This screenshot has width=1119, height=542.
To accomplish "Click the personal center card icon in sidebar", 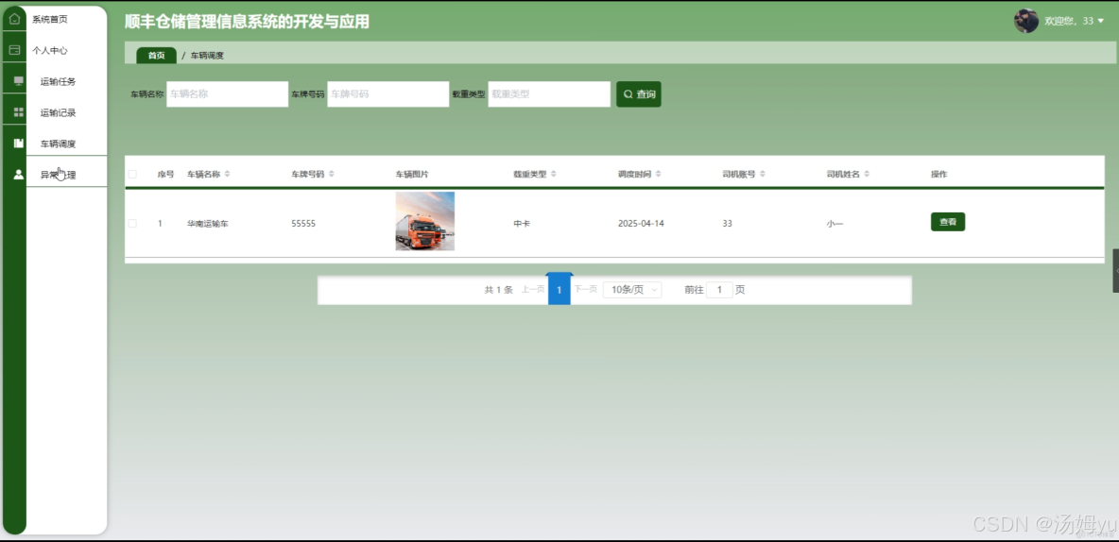I will (x=14, y=50).
